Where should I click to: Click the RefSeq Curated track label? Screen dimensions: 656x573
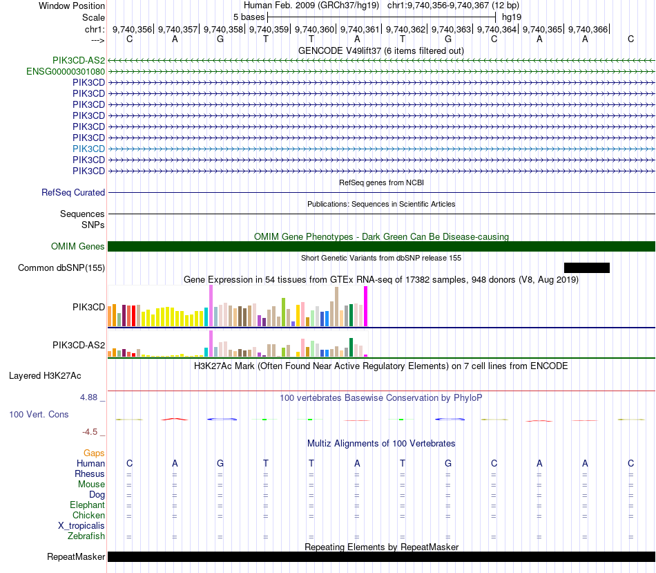[73, 192]
